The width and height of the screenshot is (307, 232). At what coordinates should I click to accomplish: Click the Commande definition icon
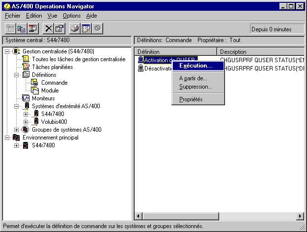[34, 83]
